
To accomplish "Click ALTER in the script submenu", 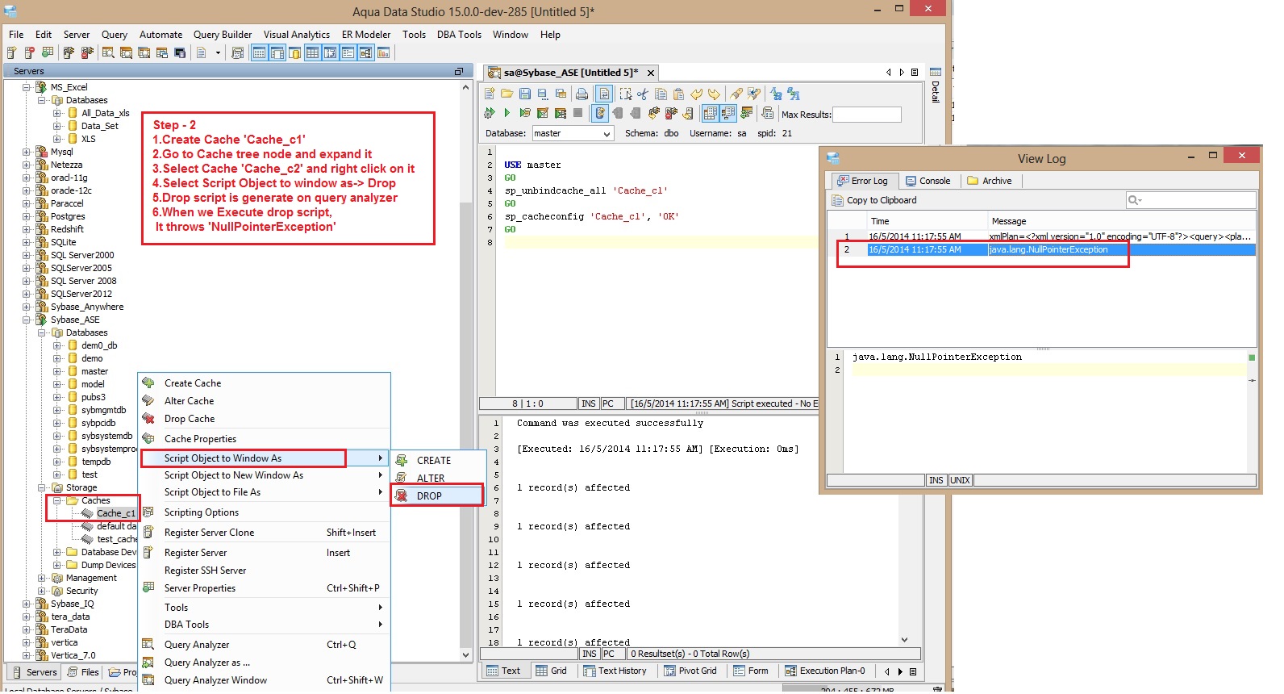I will tap(431, 478).
